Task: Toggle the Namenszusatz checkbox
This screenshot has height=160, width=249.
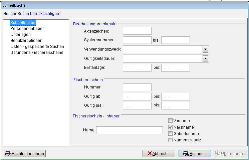Action: [x=171, y=140]
